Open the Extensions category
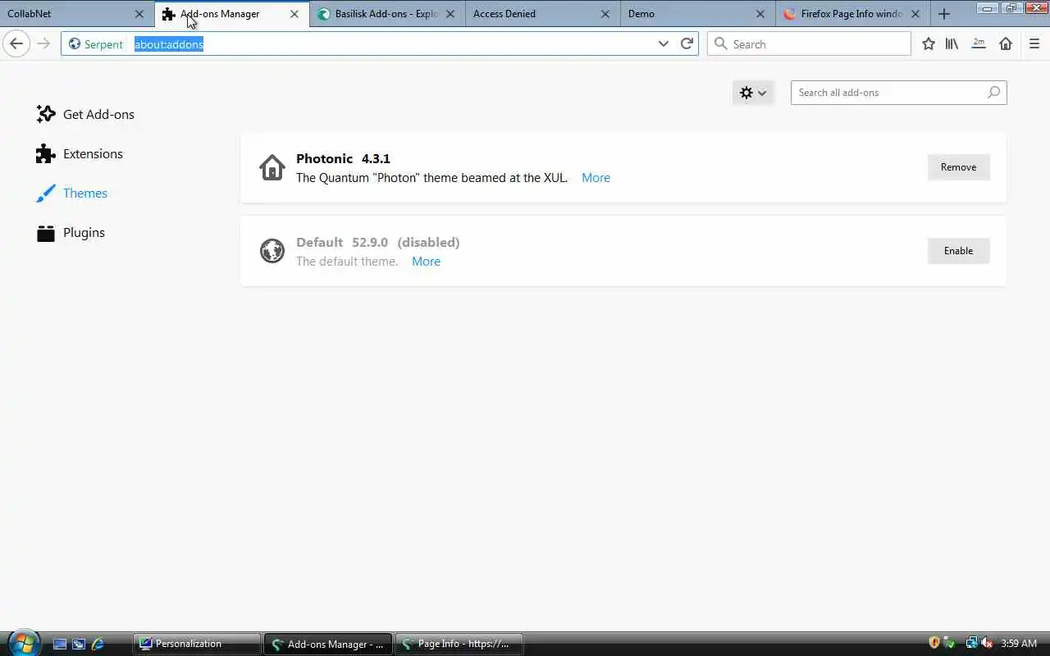 [80, 153]
